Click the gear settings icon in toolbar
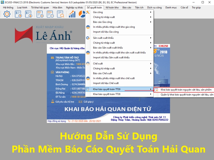This screenshot has height=160, width=214. tap(7, 14)
